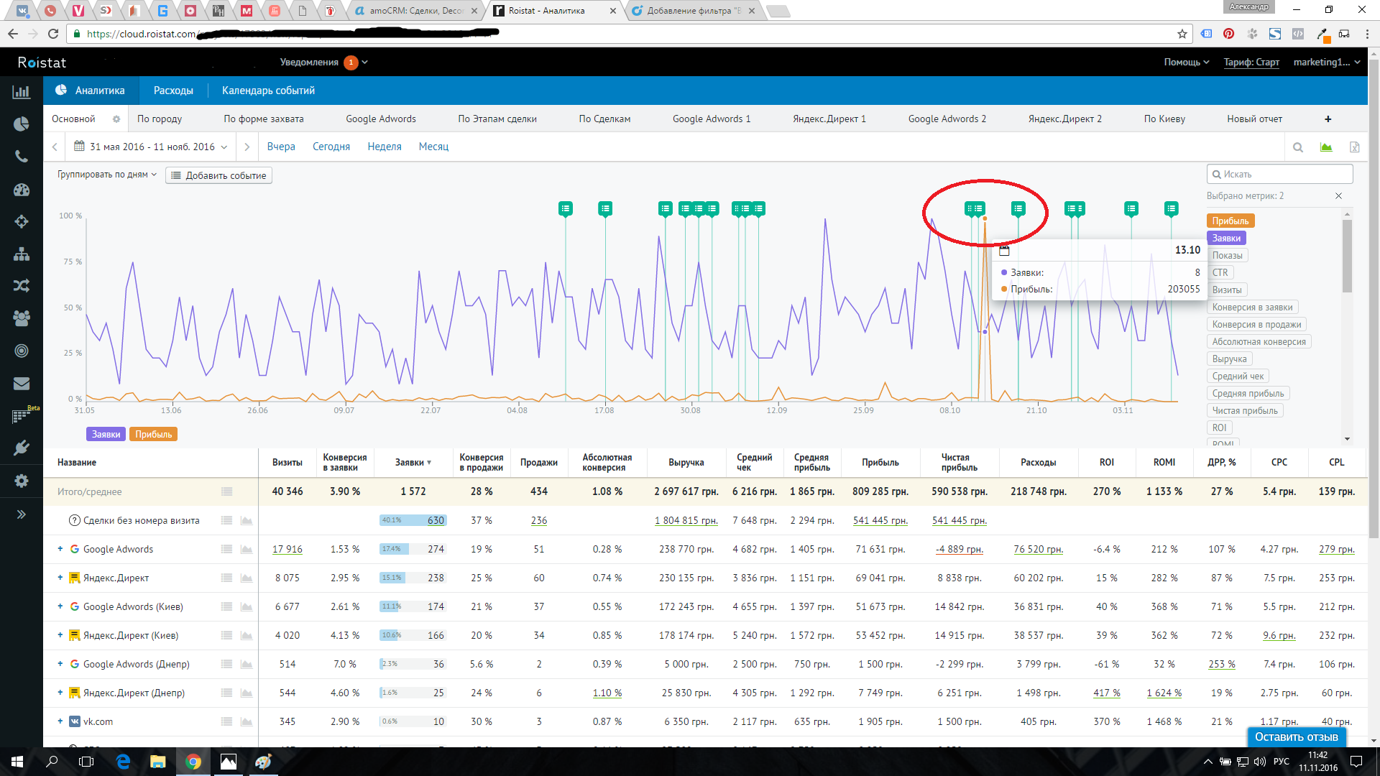
Task: Open Группировать по дням dropdown
Action: 106,175
